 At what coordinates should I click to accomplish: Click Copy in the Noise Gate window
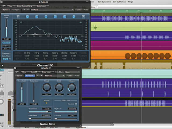[x=70, y=76]
